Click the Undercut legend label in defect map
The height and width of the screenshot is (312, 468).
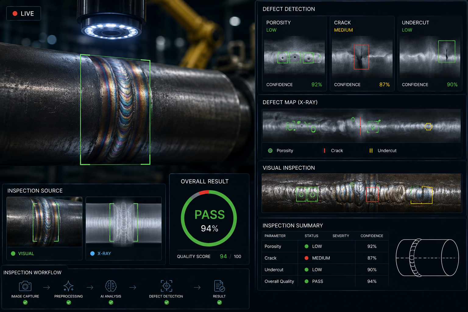click(387, 151)
